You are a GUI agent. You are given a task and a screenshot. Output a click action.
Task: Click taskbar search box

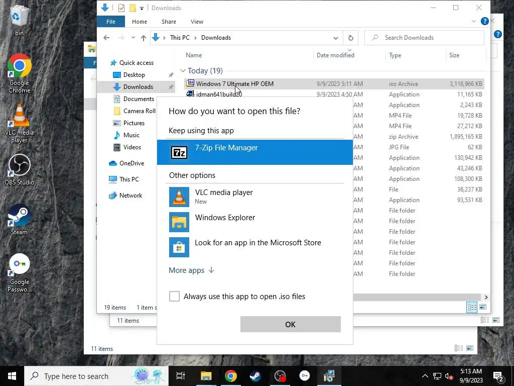[96, 376]
